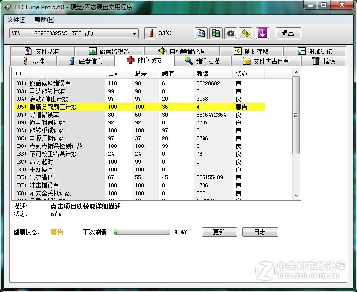This screenshot has height=292, width=357.
Task: Select the (C0) 不安全关机计数 row
Action: coord(139,194)
